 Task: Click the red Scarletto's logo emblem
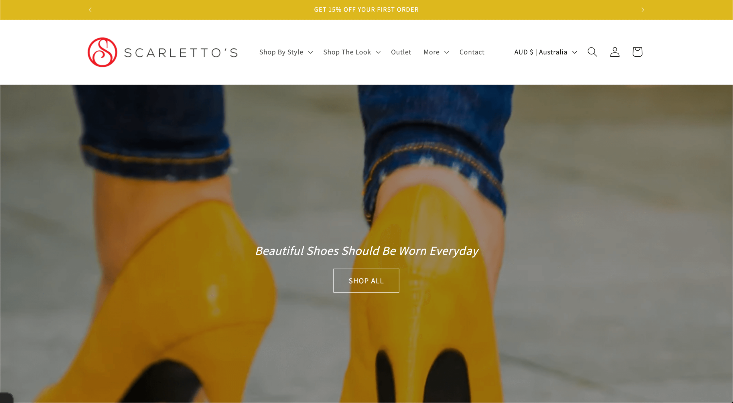click(102, 52)
